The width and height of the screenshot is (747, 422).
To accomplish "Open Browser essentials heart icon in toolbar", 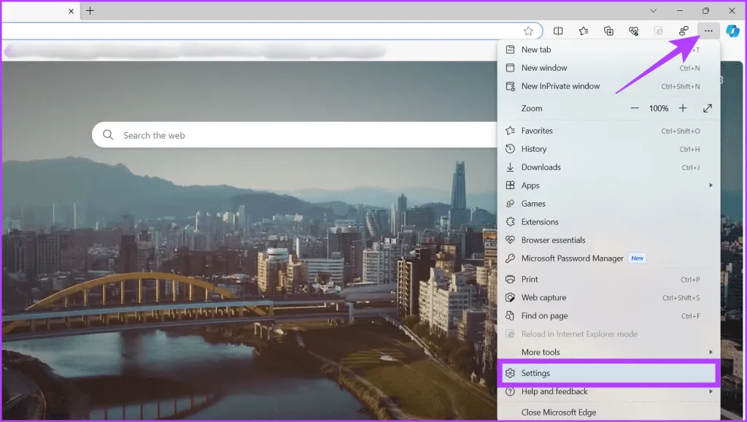I will click(633, 31).
